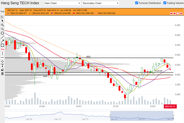Click the High:4474.15 value in header
The width and height of the screenshot is (184, 123).
(x=53, y=10)
